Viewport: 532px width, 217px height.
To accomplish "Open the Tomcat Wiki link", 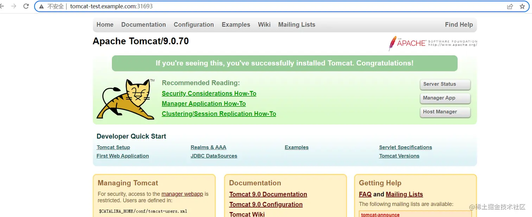I will coord(247,214).
